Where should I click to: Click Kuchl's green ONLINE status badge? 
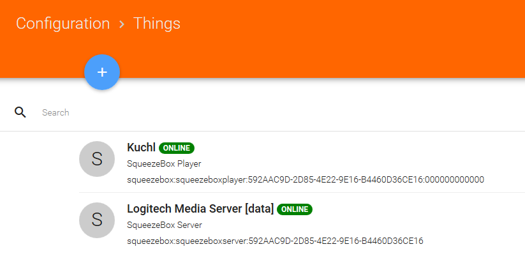click(177, 147)
